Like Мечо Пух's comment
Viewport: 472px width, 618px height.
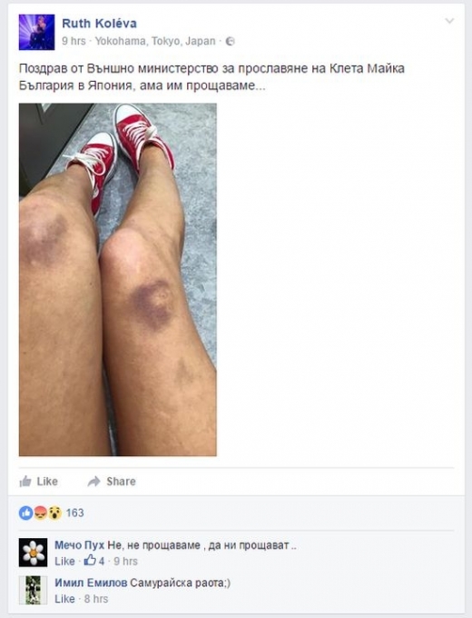[x=64, y=562]
